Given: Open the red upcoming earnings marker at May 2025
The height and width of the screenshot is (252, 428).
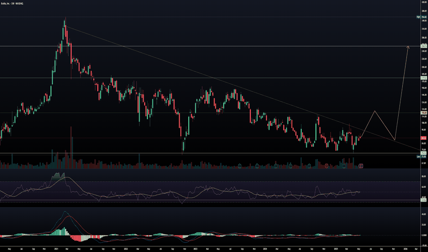Looking at the screenshot, I should pyautogui.click(x=361, y=166).
